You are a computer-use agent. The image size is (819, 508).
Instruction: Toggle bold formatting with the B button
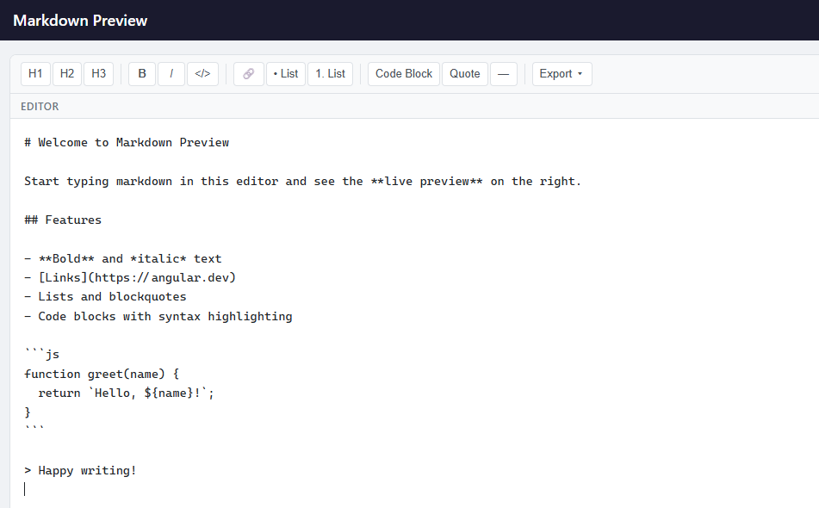click(142, 73)
